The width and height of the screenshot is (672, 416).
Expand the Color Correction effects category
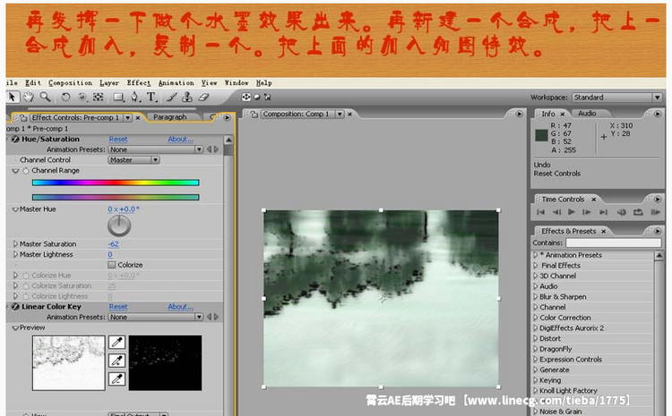[535, 318]
